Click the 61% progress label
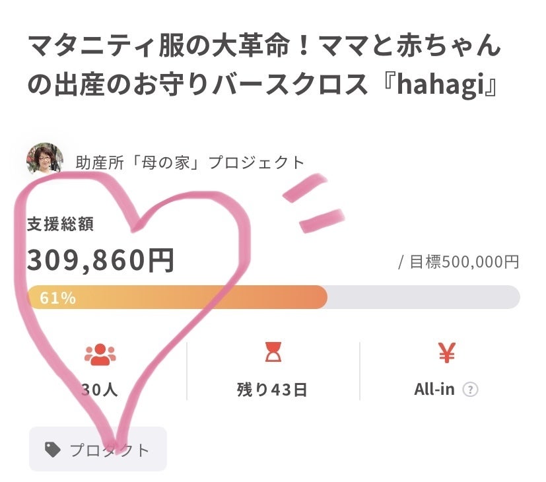 pyautogui.click(x=57, y=298)
